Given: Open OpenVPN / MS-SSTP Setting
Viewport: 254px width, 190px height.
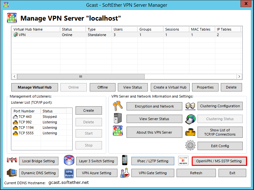Looking at the screenshot, I should [x=219, y=161].
